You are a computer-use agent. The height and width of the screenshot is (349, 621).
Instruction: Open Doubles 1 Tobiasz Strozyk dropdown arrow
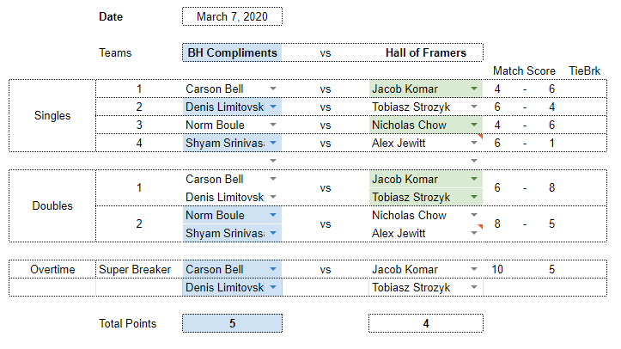(473, 197)
